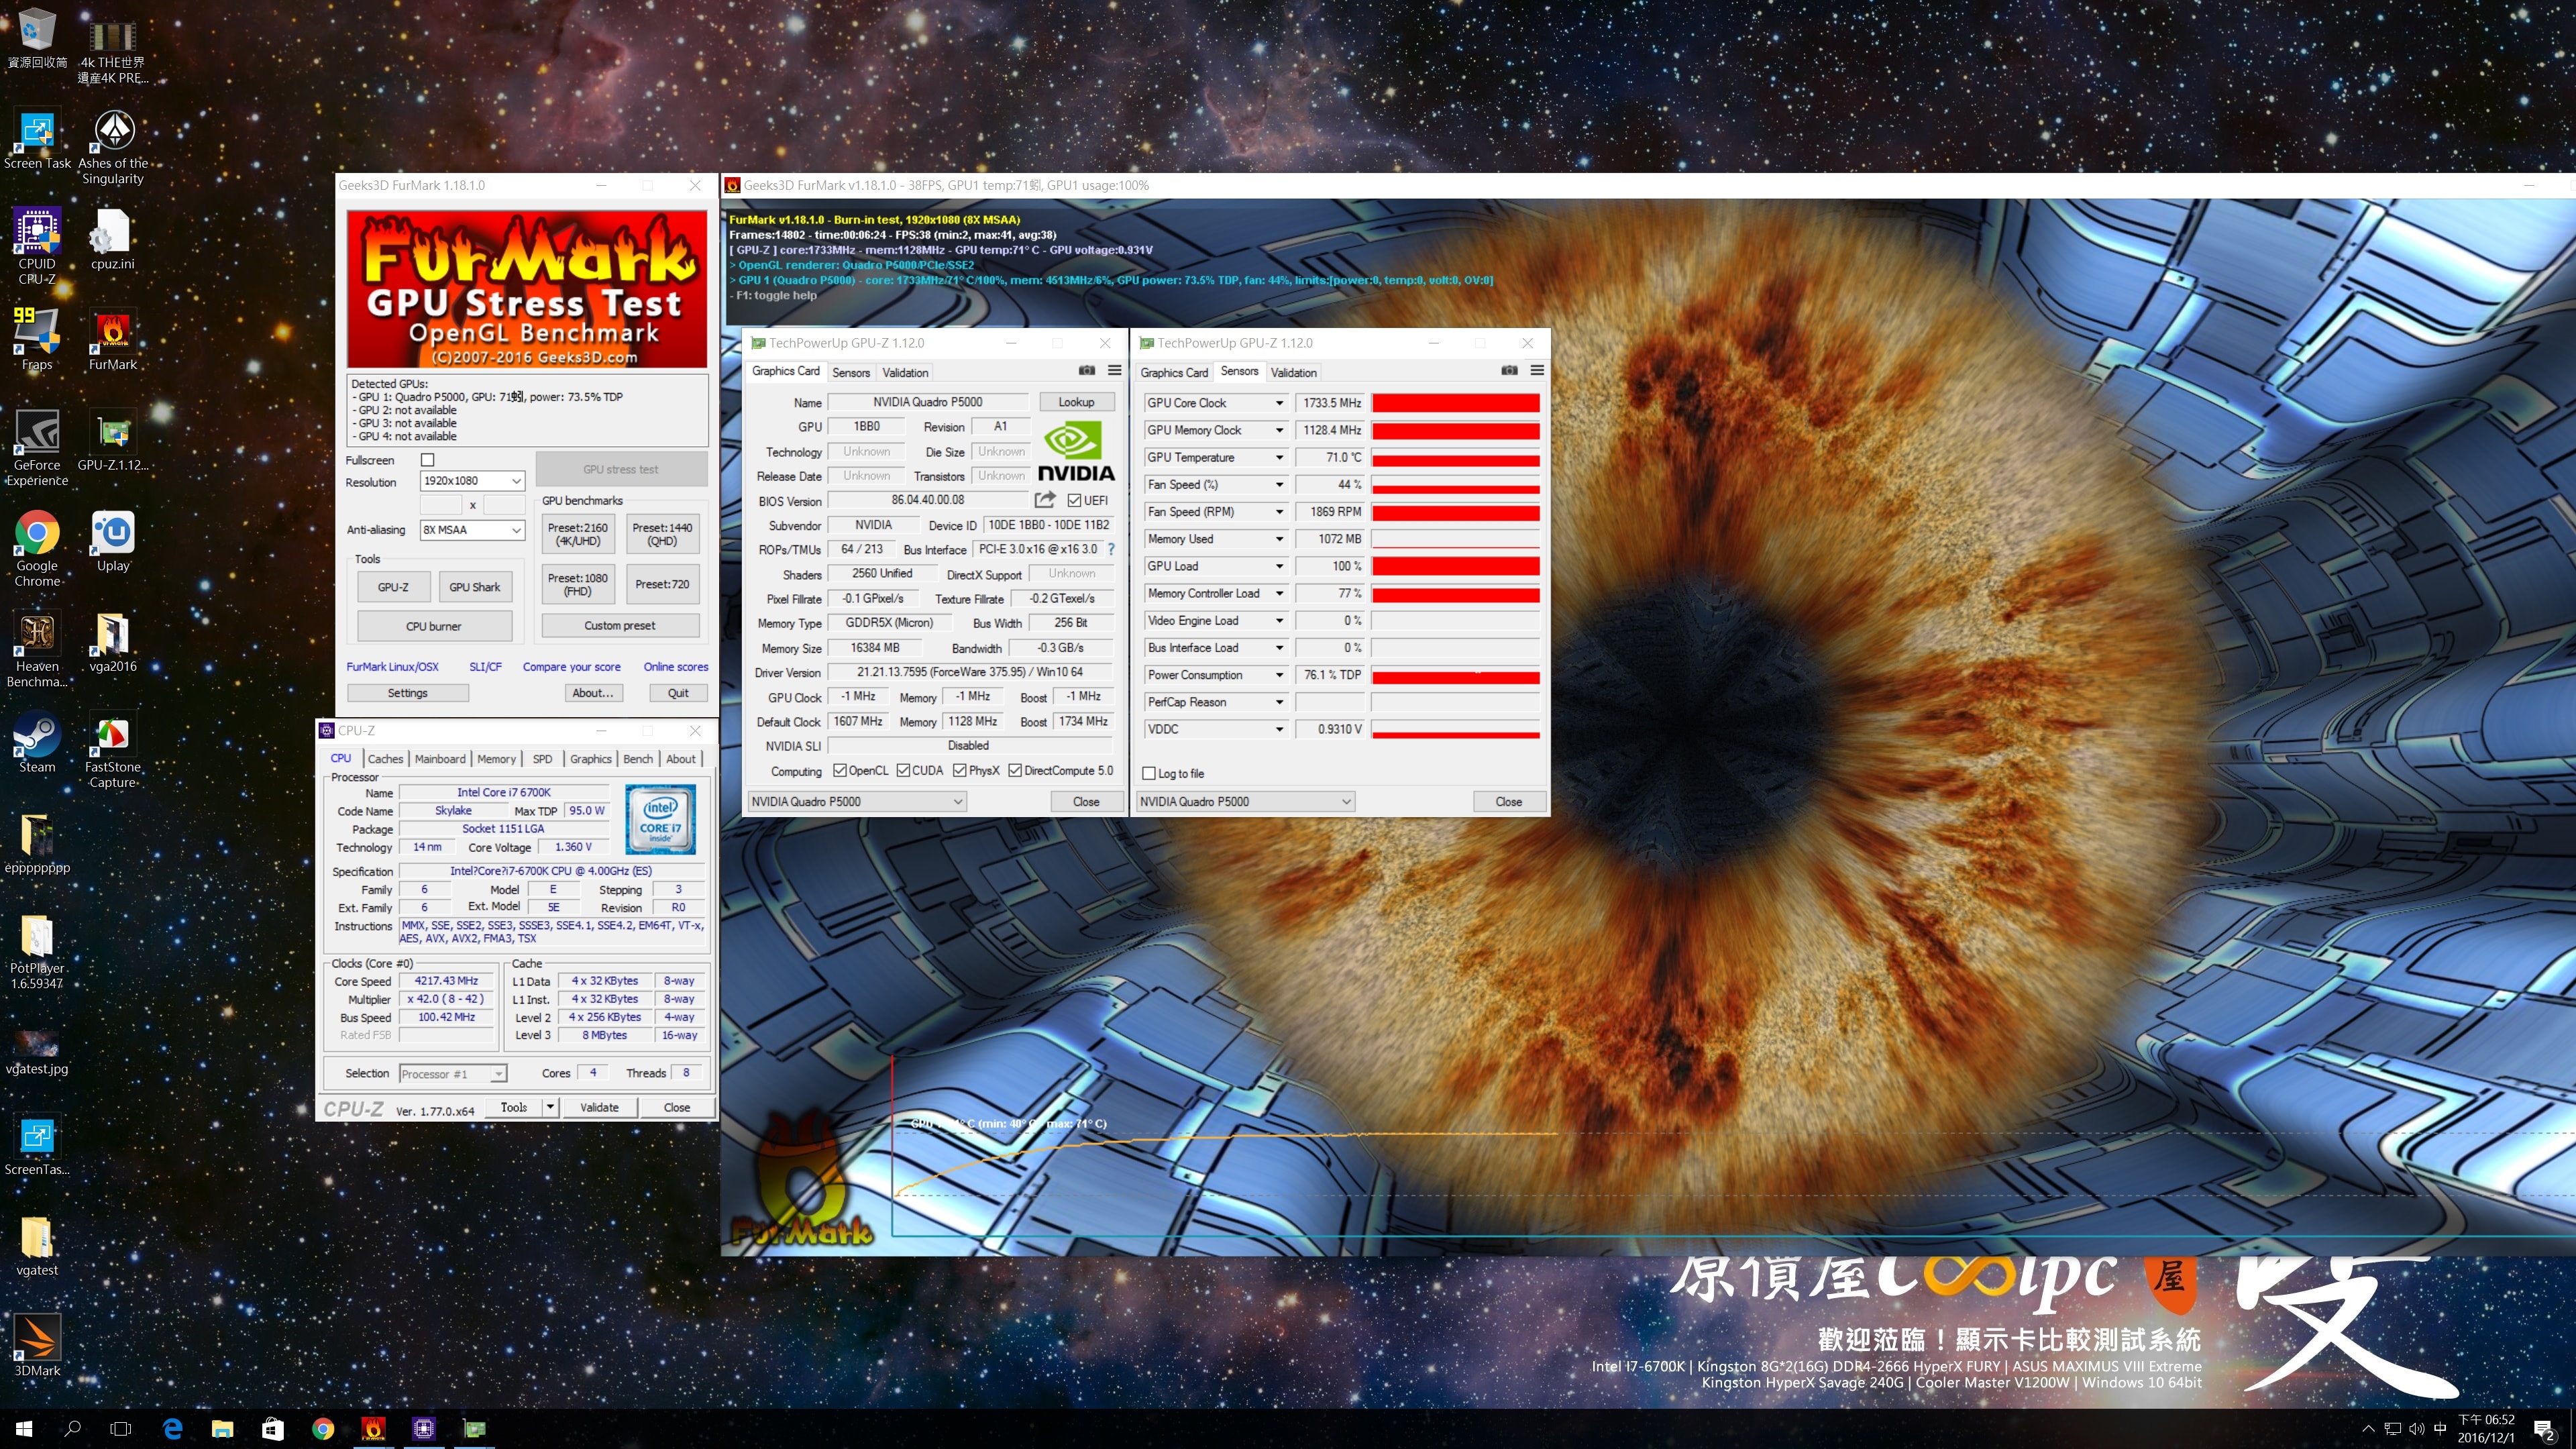Click the CPU burner button in FurMark
The image size is (2576, 1449).
pos(434,627)
